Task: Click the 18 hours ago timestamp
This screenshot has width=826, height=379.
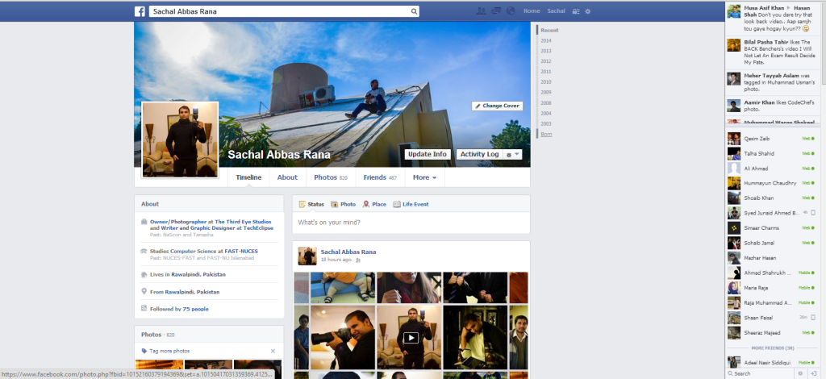Action: (x=336, y=260)
